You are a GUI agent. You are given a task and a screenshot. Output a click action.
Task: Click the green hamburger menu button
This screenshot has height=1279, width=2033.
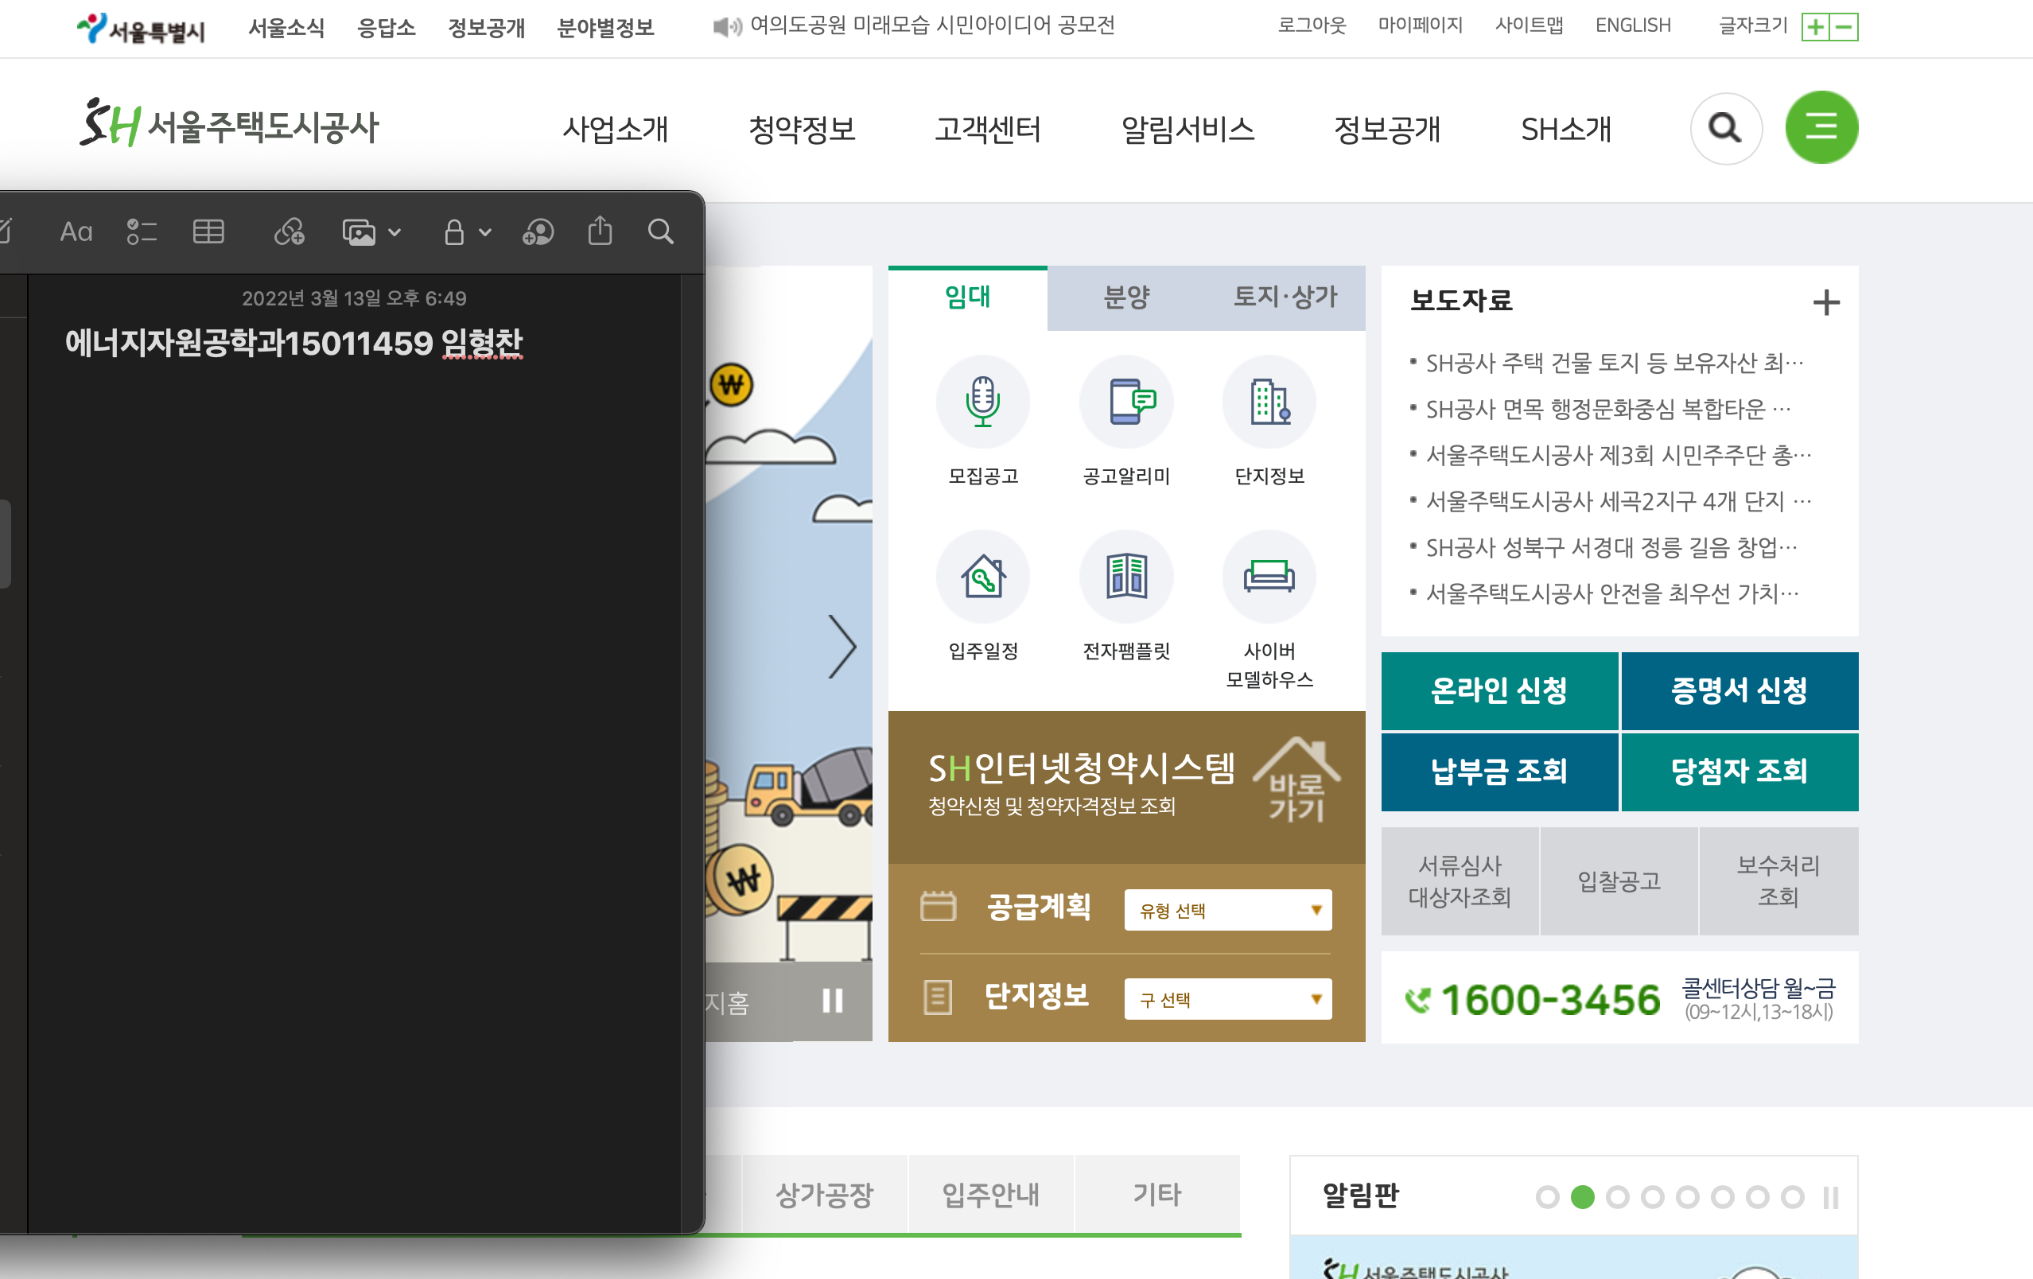click(x=1821, y=127)
